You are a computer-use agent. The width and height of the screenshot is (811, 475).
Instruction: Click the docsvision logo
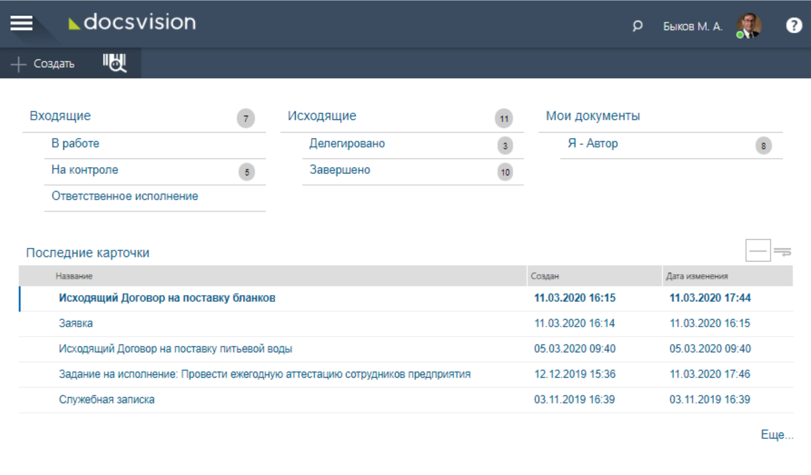132,23
